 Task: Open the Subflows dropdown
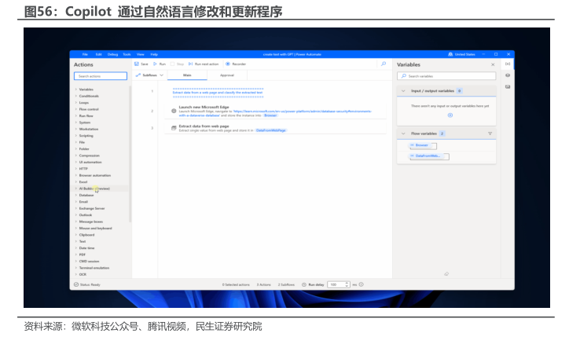coord(149,75)
